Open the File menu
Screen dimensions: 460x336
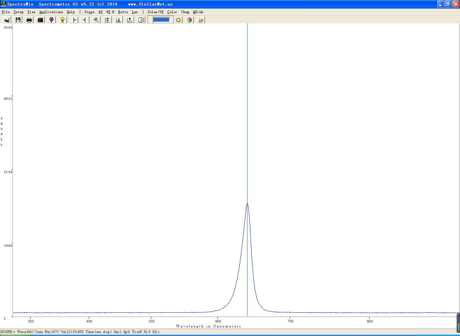[6, 12]
